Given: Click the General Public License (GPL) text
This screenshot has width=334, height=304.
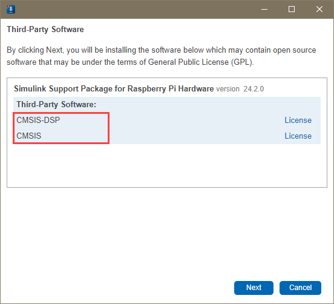Looking at the screenshot, I should pyautogui.click(x=201, y=62).
